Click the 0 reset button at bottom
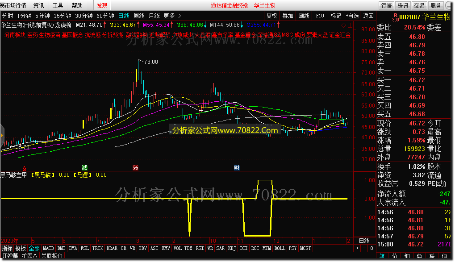455x262 pixels. [x=372, y=248]
